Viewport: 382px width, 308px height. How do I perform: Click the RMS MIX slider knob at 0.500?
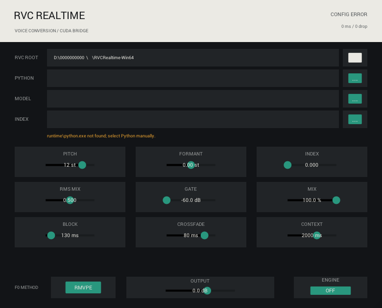click(x=70, y=200)
